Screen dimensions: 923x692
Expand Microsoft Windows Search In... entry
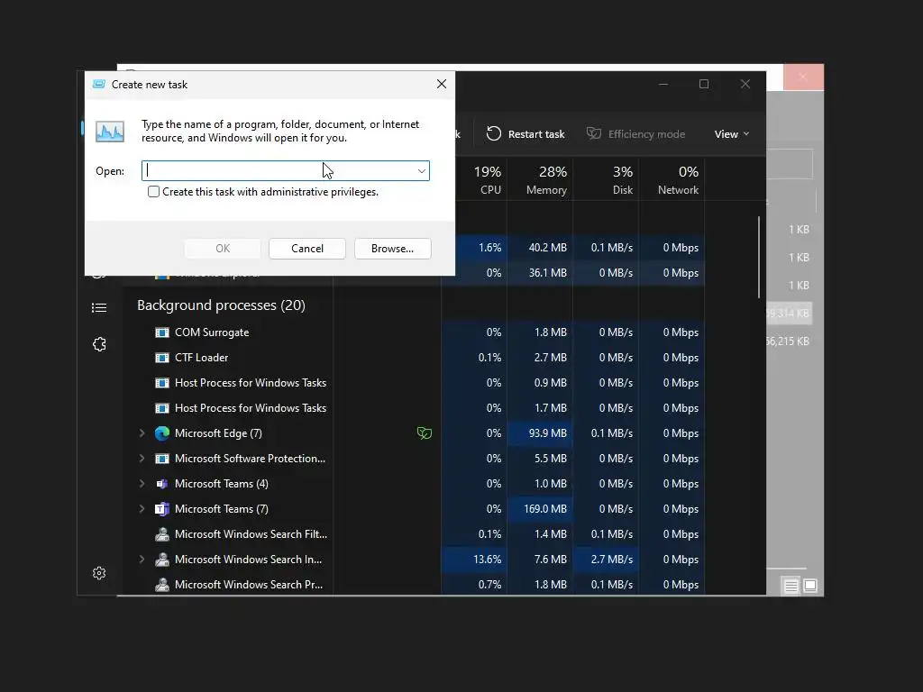click(x=142, y=560)
